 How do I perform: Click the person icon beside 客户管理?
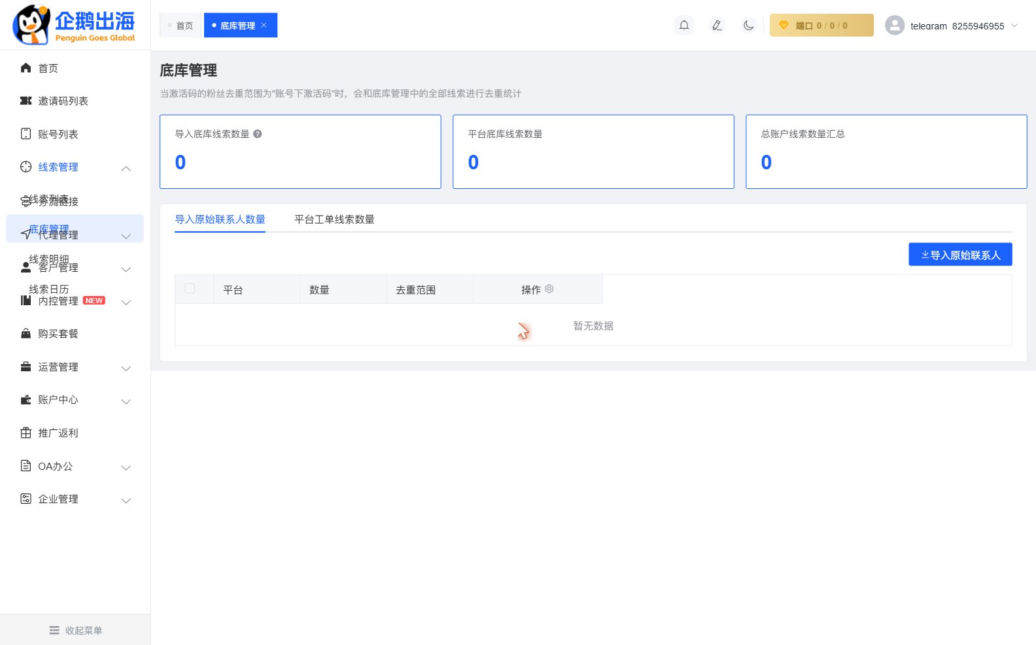tap(26, 267)
